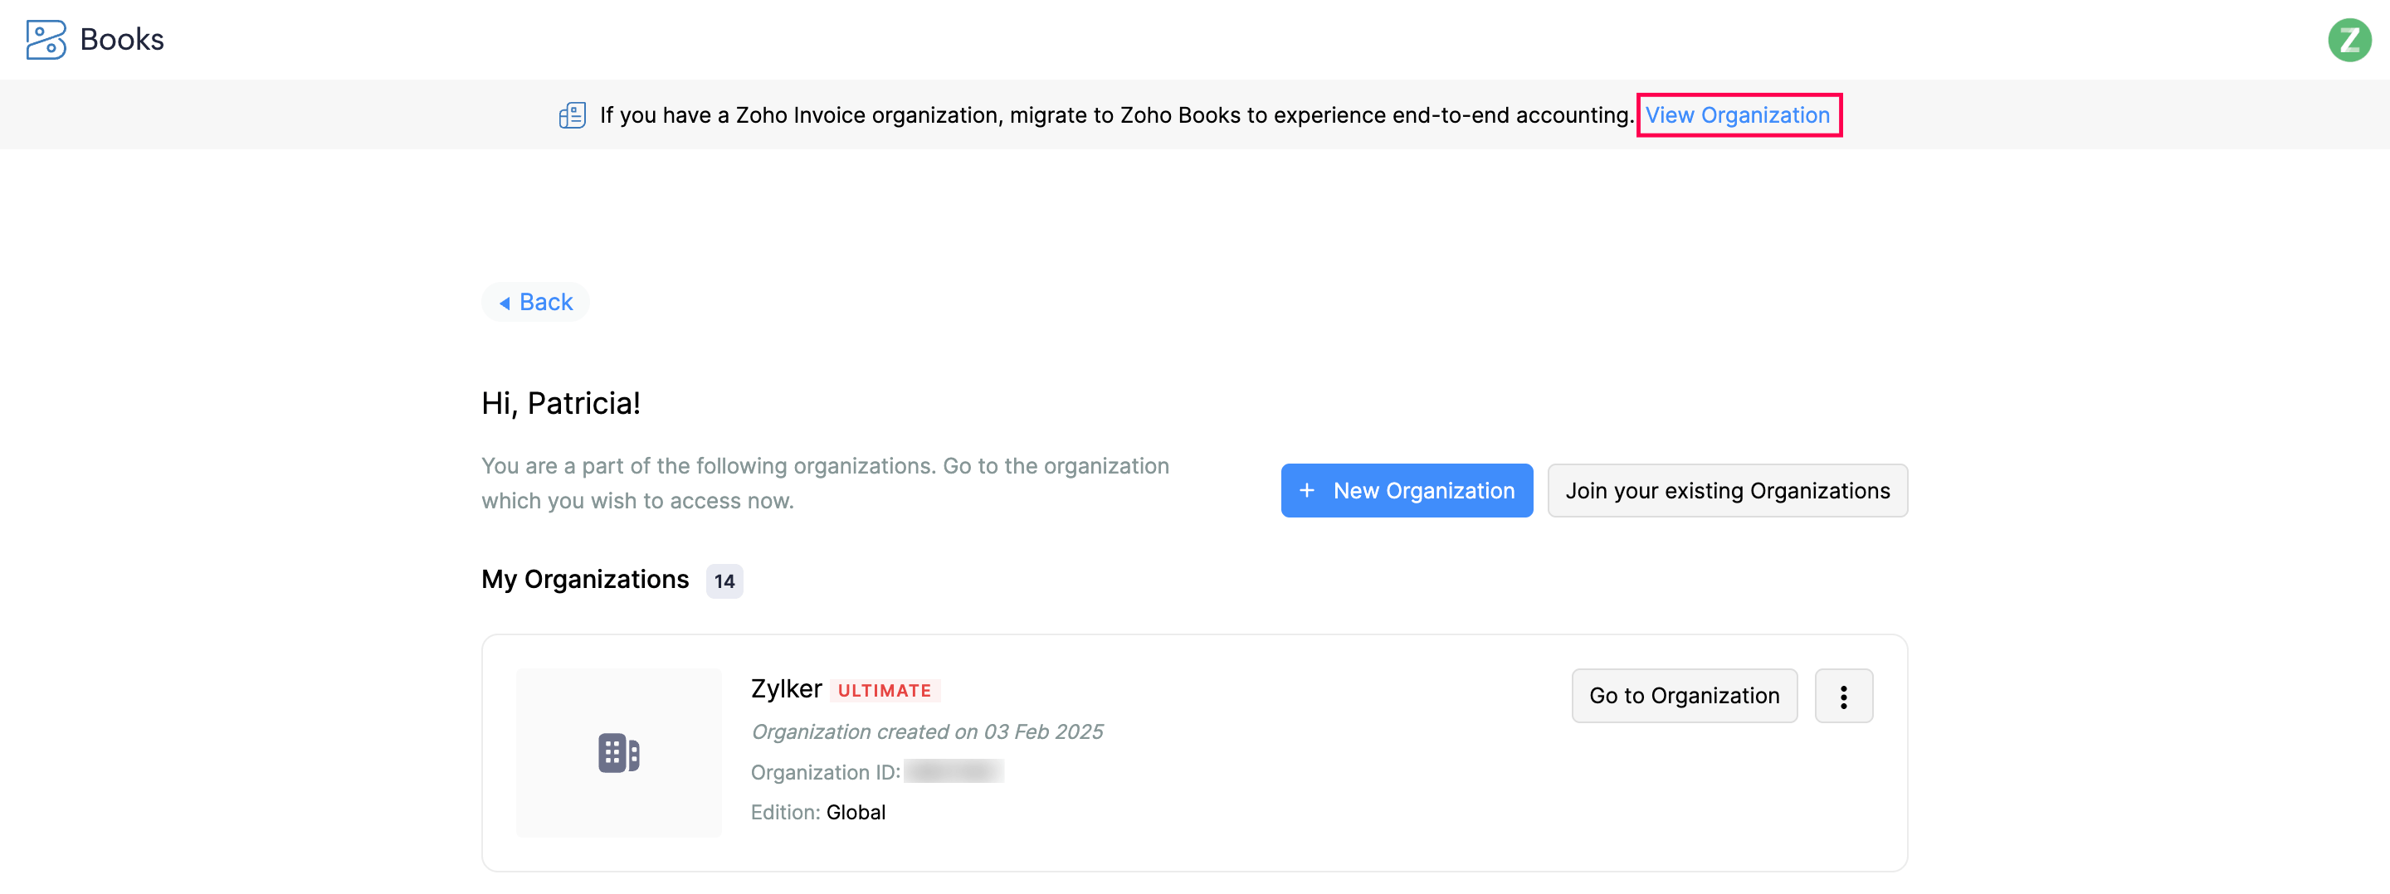The width and height of the screenshot is (2390, 894).
Task: Click the organizations count badge showing 14
Action: tap(724, 581)
